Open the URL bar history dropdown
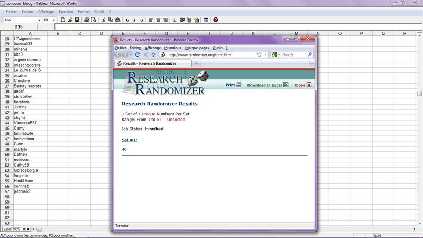The image size is (423, 238). pos(265,54)
